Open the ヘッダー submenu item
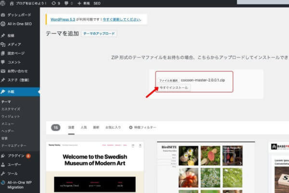The image size is (289, 193). pos(8,131)
